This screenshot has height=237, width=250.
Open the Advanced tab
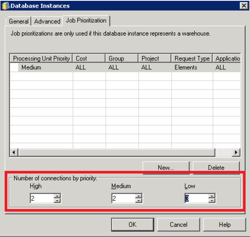[47, 21]
